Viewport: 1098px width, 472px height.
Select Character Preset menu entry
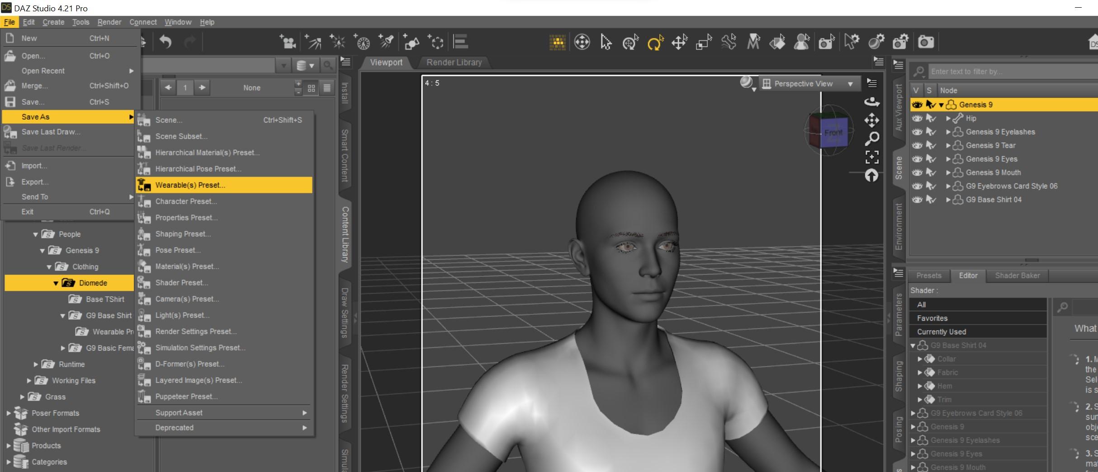tap(186, 201)
